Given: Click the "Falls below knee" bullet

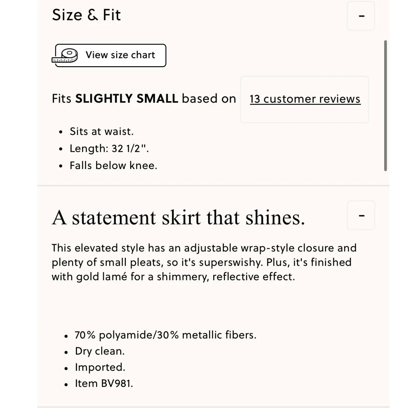Looking at the screenshot, I should click(x=113, y=166).
